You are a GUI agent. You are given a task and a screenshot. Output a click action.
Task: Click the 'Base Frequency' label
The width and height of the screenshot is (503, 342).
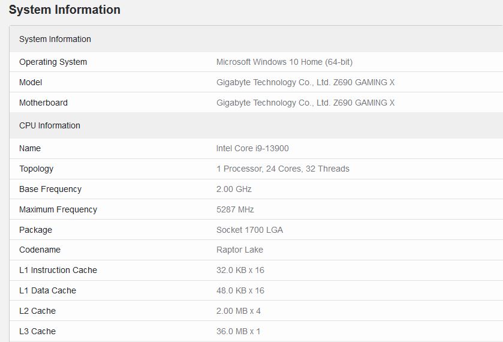pos(50,189)
